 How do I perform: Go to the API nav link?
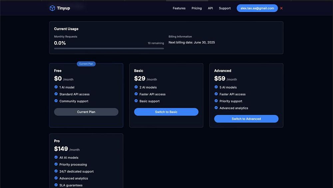click(210, 8)
